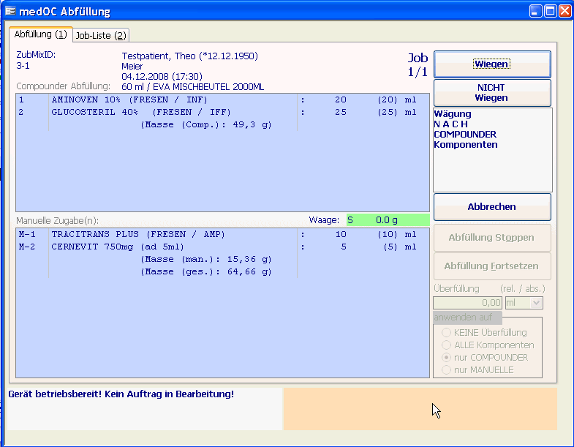Viewport: 574px width, 447px height.
Task: Select the TRACITRANS PLUS (FRESEN / AMP) row
Action: (222, 234)
